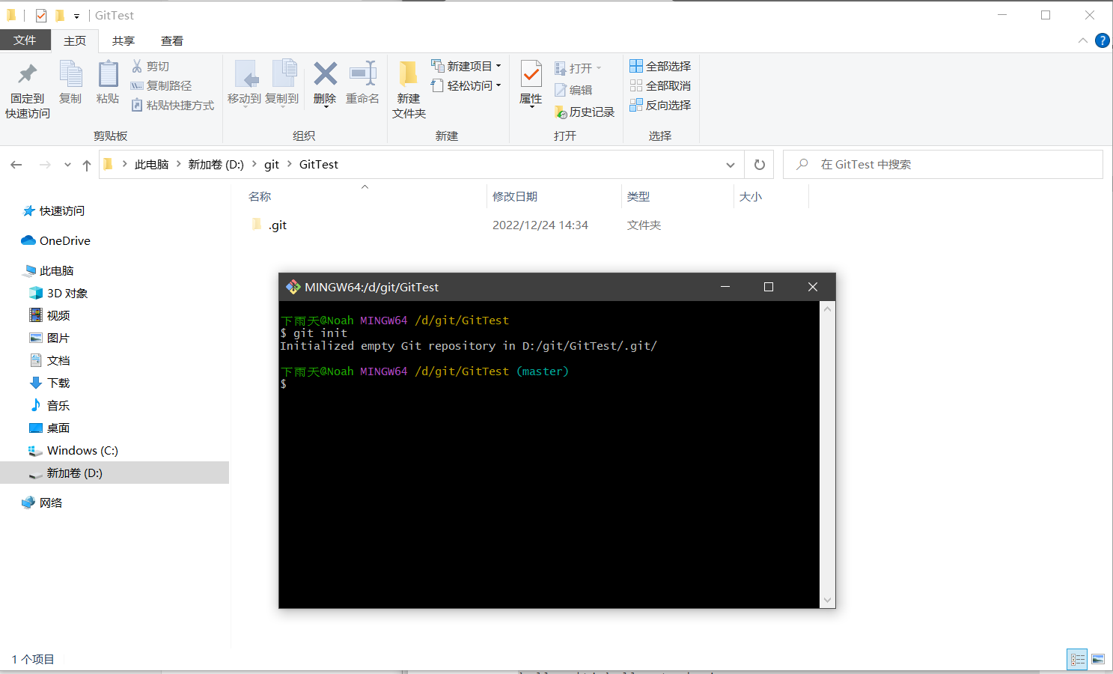
Task: Open the address bar history dropdown
Action: point(731,165)
